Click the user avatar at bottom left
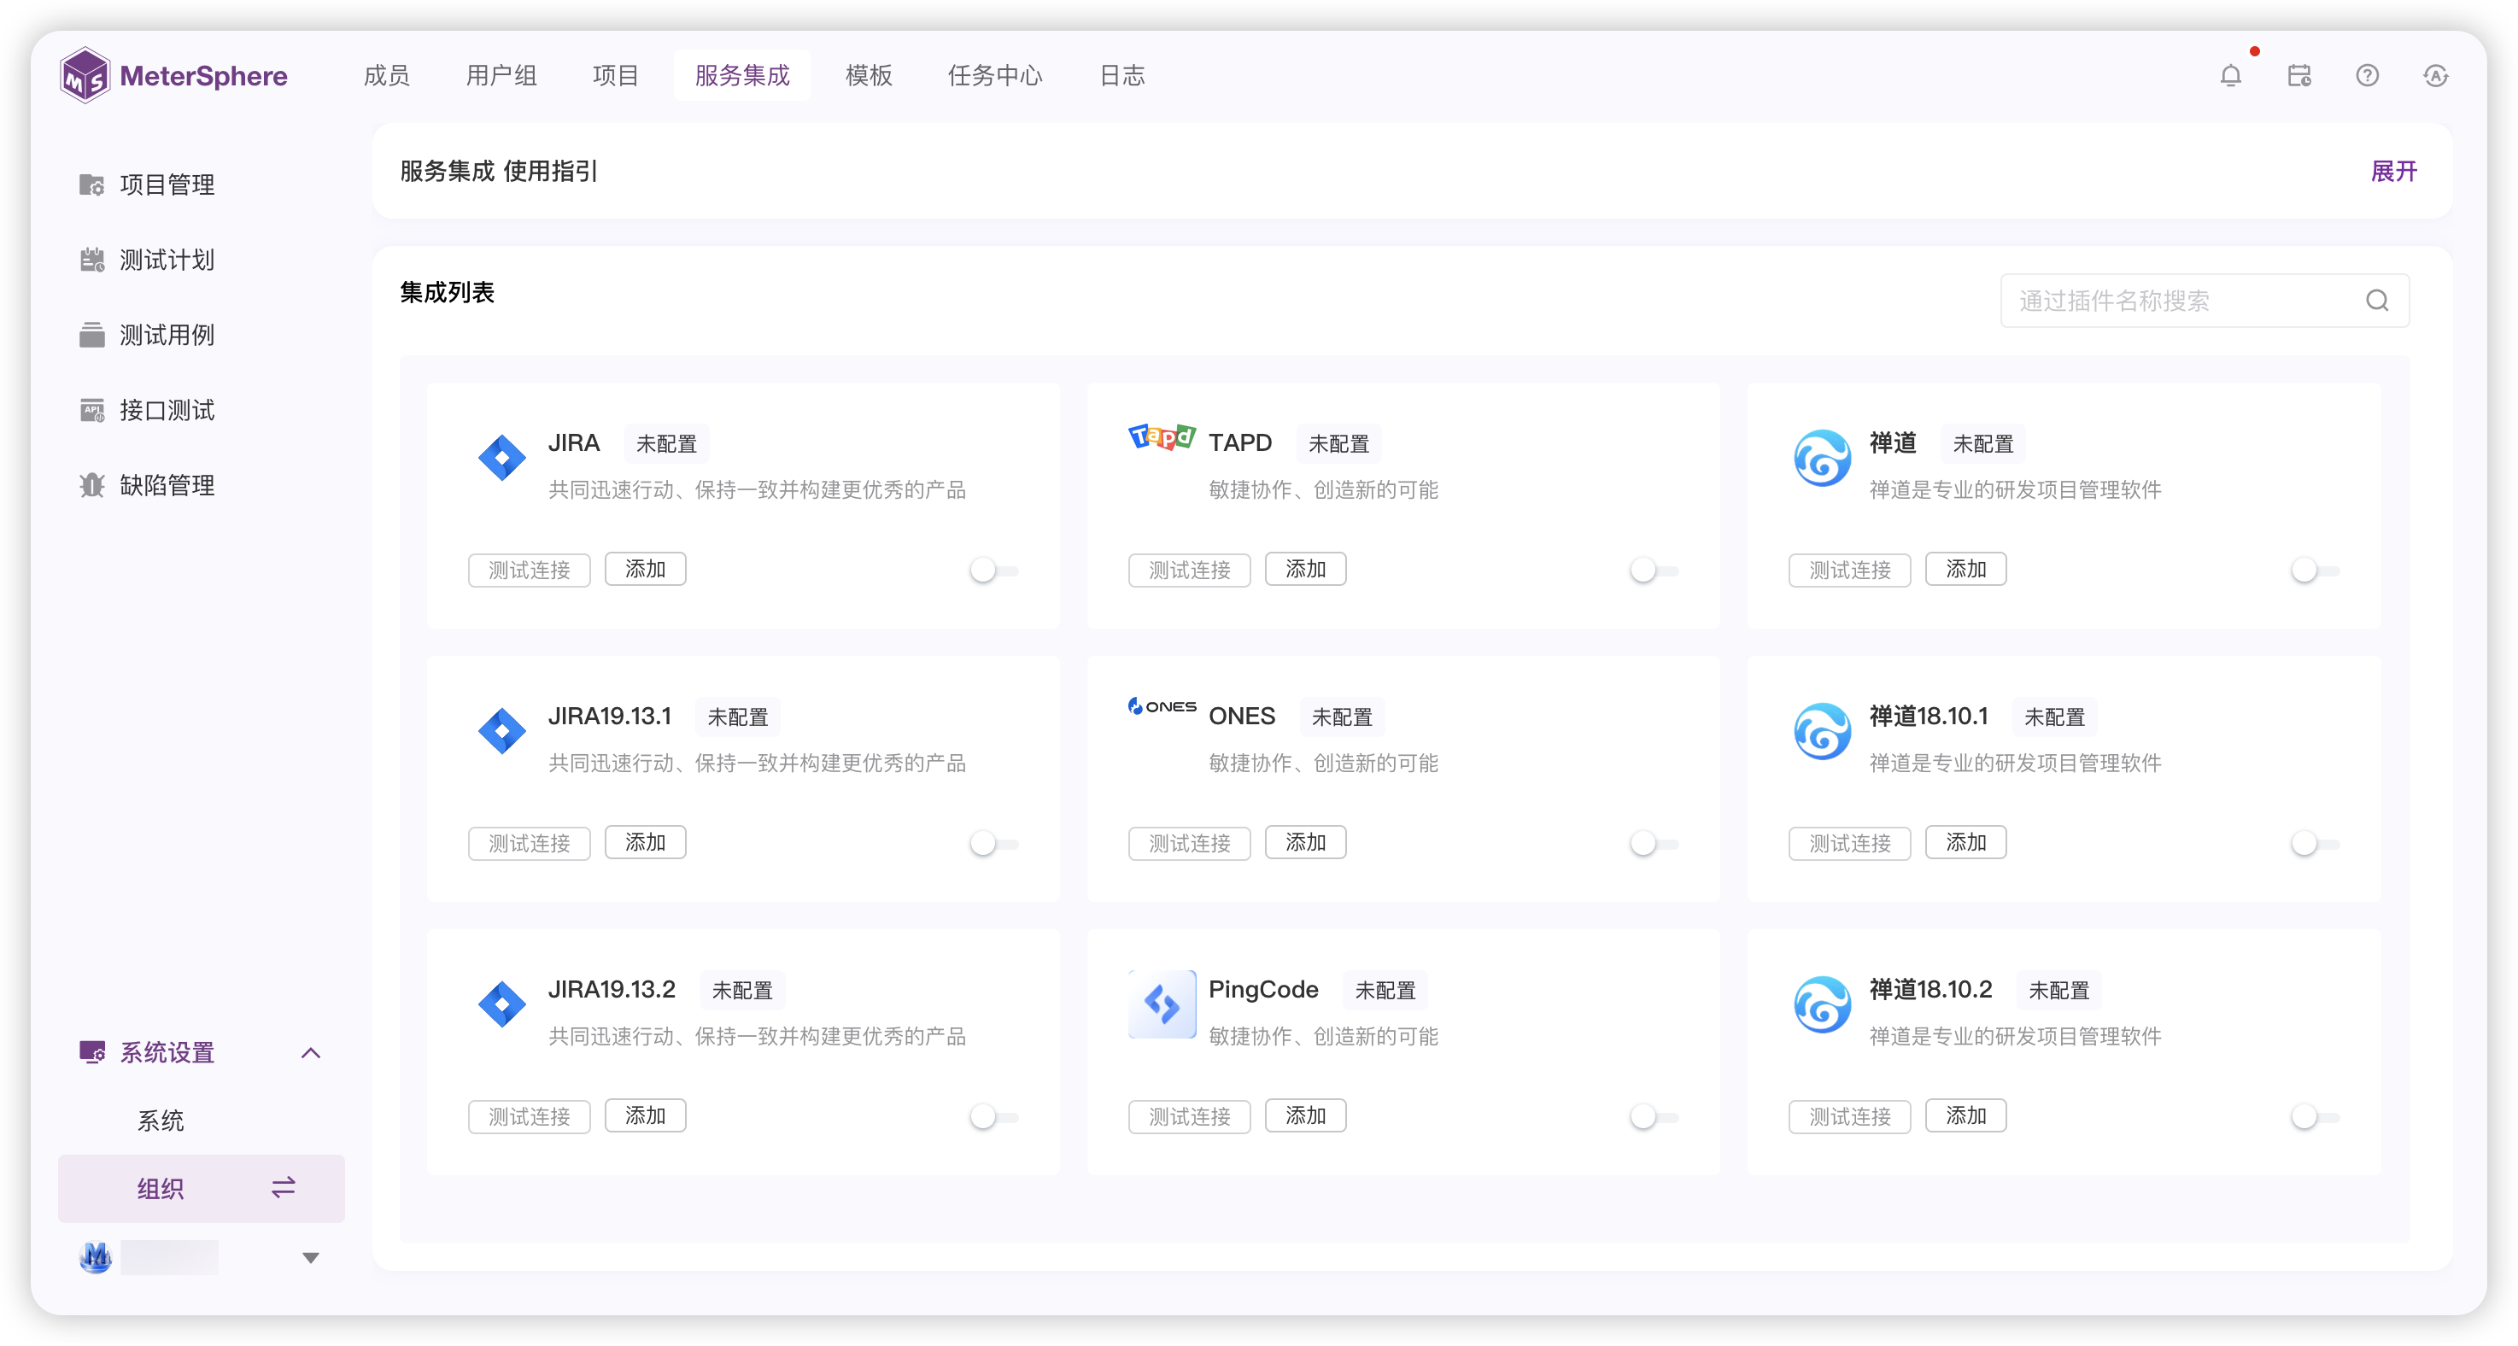The height and width of the screenshot is (1346, 2518). 96,1257
